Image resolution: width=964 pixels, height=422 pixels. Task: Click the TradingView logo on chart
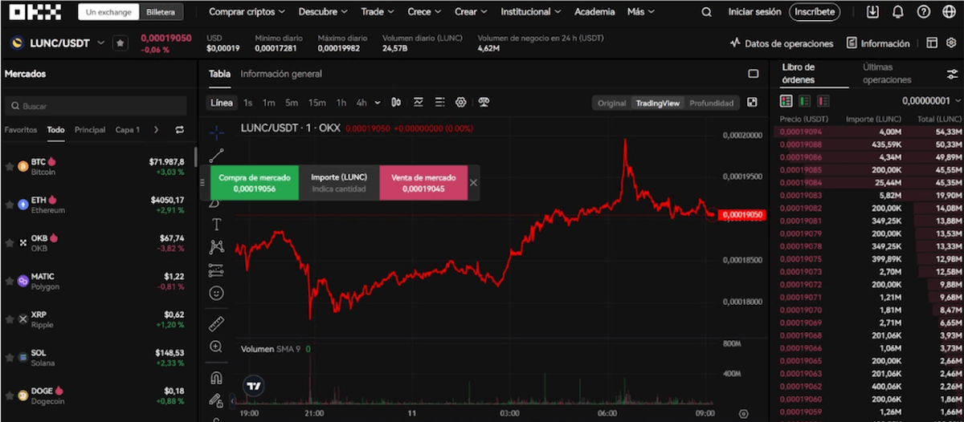255,386
